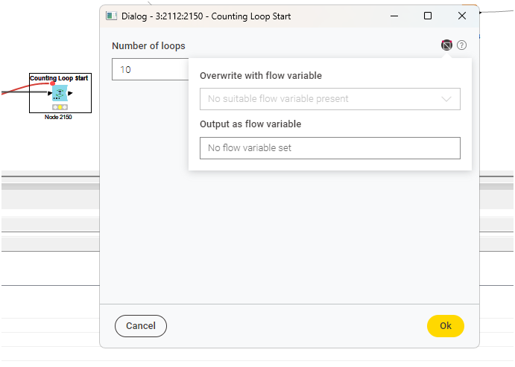
Task: Click the node's yellow traffic light status
Action: (x=60, y=107)
